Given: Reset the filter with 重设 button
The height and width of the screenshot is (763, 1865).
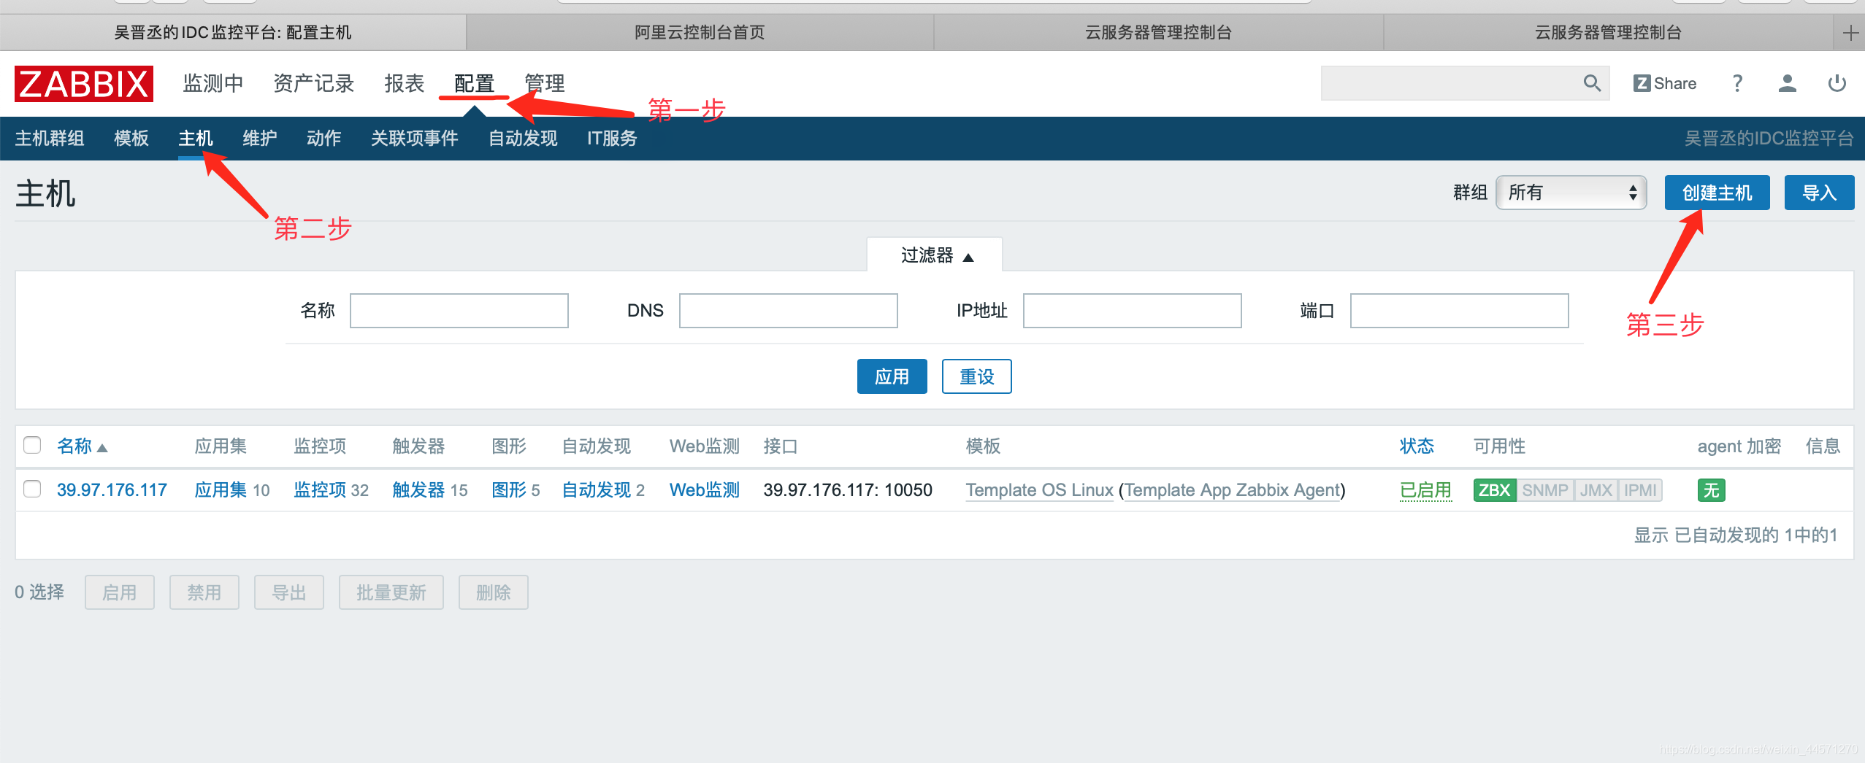Looking at the screenshot, I should tap(976, 376).
